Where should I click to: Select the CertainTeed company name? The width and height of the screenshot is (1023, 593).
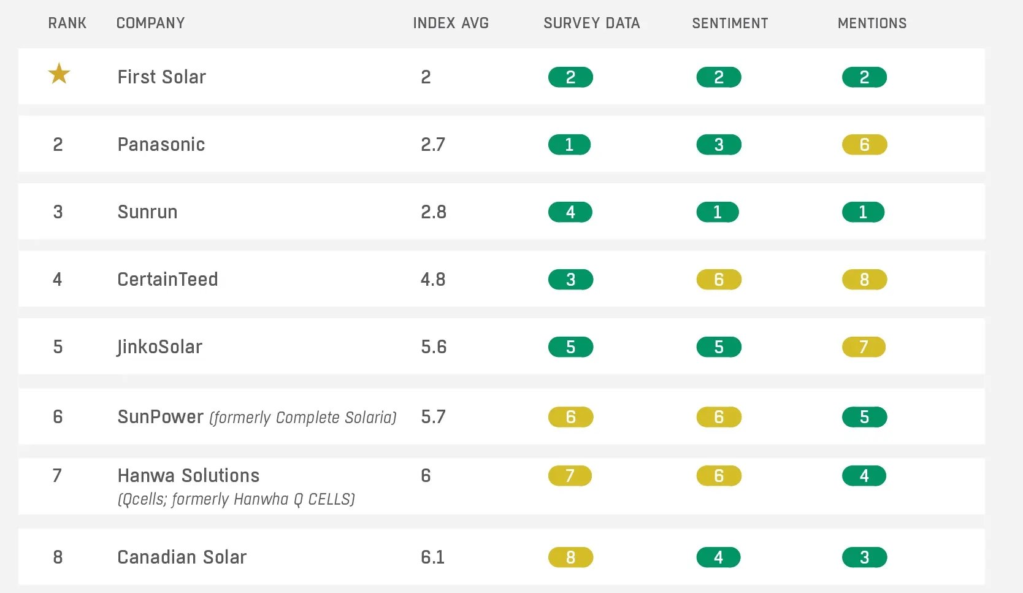tap(167, 280)
